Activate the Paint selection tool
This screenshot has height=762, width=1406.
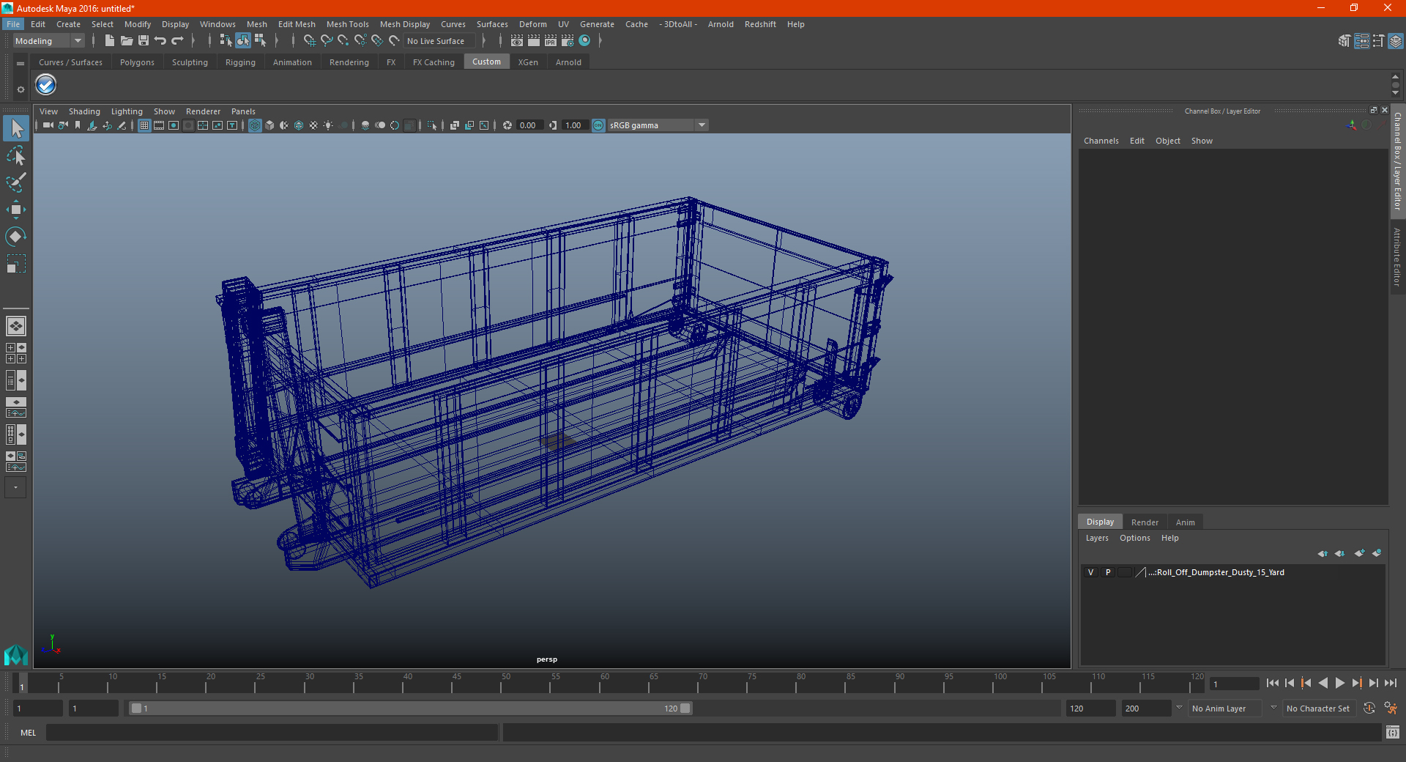[16, 182]
